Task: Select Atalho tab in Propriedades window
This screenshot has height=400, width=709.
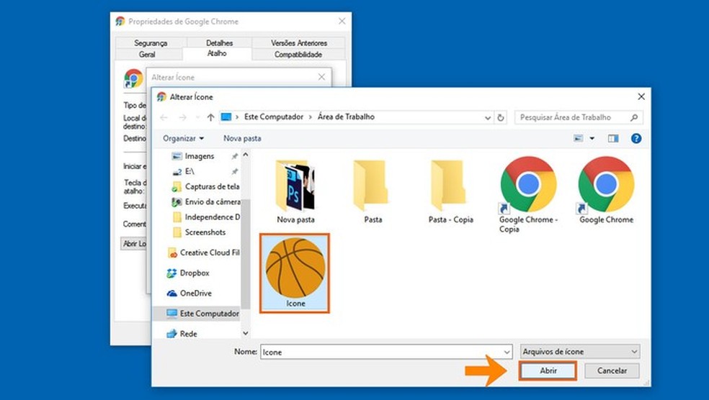Action: [217, 53]
